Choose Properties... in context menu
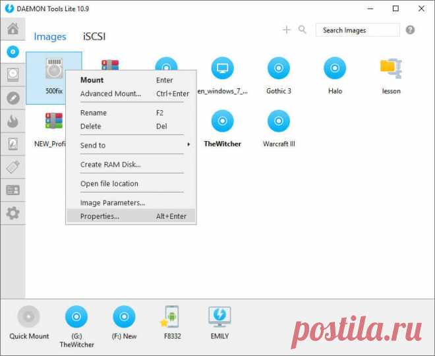Image resolution: width=435 pixels, height=356 pixels. [131, 216]
